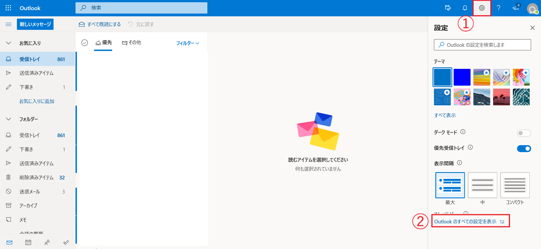Collapse the お気に入り section

point(9,43)
